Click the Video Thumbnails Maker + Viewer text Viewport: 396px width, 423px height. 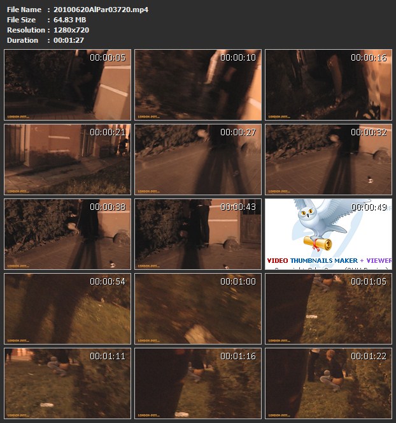tap(329, 261)
